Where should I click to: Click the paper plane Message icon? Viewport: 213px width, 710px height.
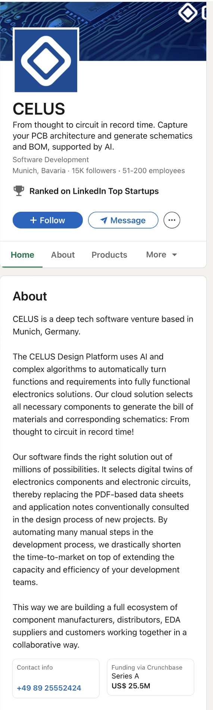(104, 220)
